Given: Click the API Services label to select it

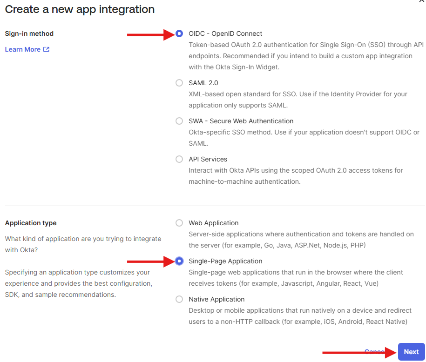Looking at the screenshot, I should [x=208, y=159].
